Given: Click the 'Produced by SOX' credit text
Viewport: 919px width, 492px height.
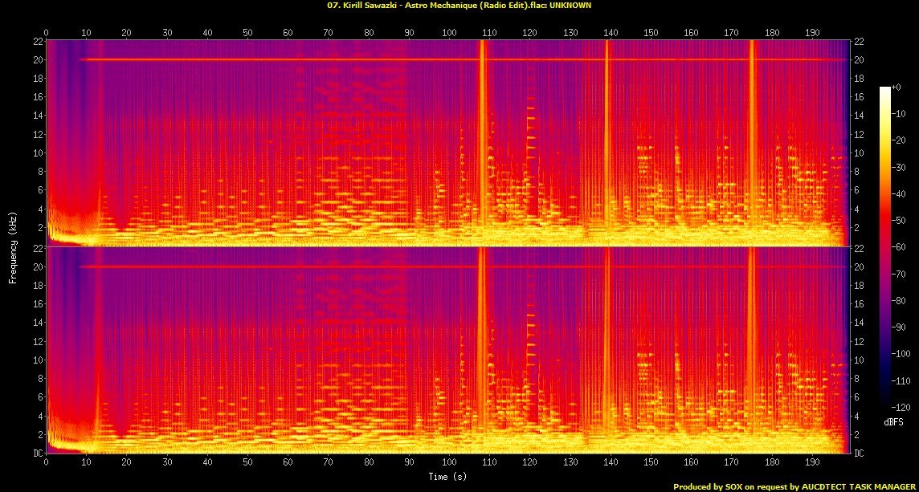Looking at the screenshot, I should point(794,486).
